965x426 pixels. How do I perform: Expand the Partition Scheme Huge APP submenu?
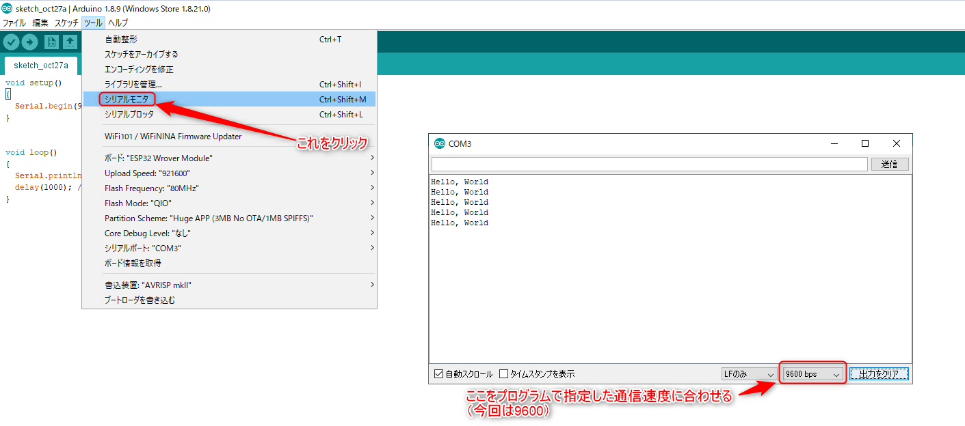tap(230, 218)
